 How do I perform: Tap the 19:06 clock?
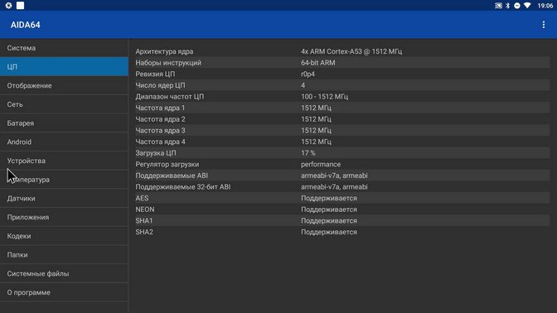coord(545,5)
